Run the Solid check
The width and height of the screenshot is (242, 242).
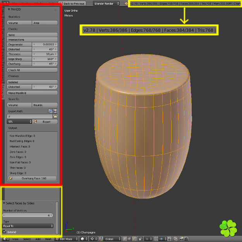(x=32, y=35)
